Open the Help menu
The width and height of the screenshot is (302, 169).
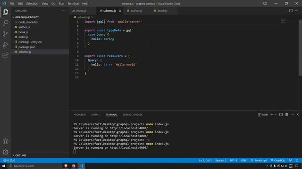(85, 3)
